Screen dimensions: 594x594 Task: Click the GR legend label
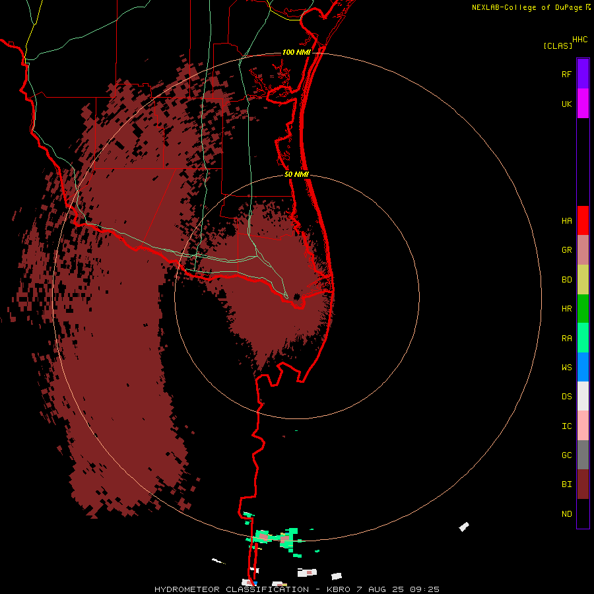566,250
